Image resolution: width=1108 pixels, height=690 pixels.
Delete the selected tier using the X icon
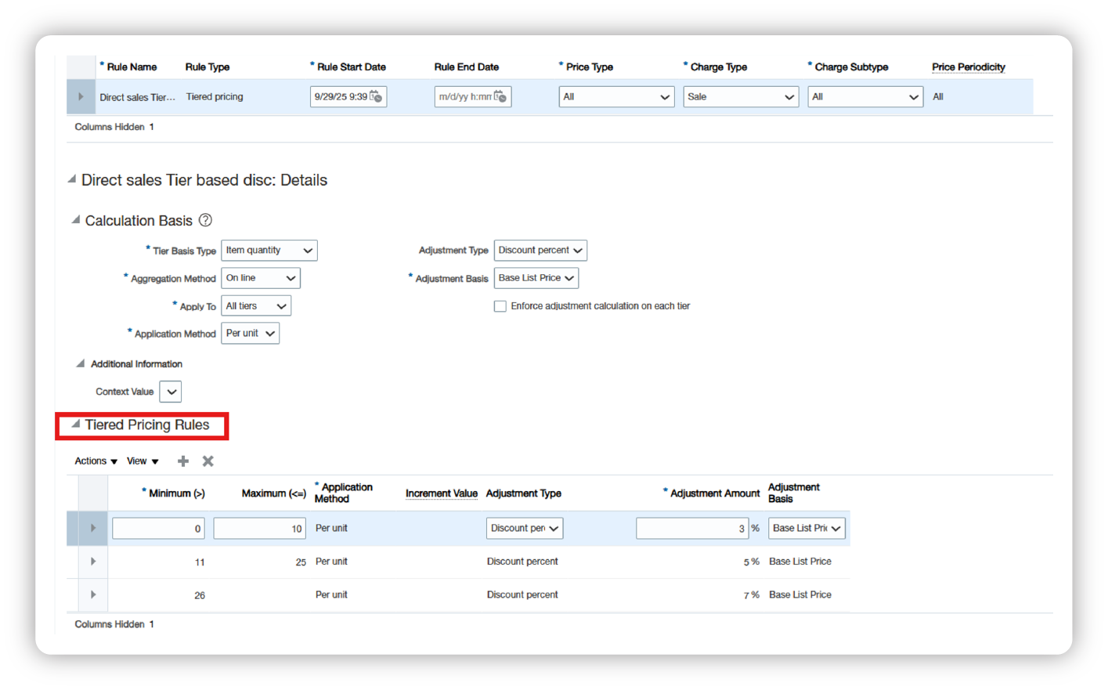[208, 461]
